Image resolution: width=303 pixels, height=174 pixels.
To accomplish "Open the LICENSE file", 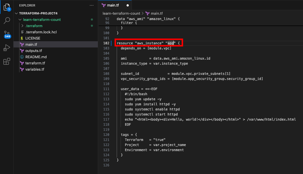I will tap(56, 38).
